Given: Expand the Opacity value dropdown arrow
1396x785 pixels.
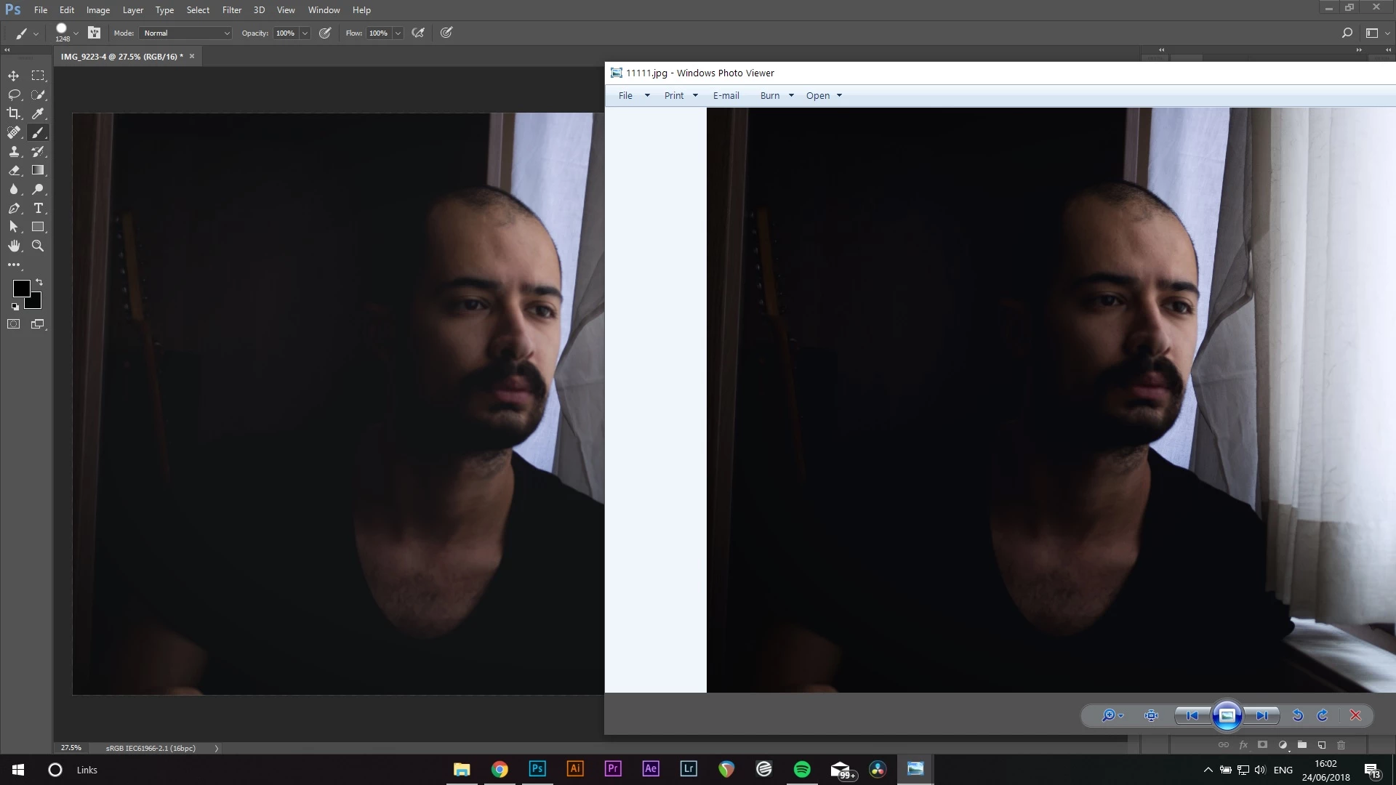Looking at the screenshot, I should [x=305, y=33].
